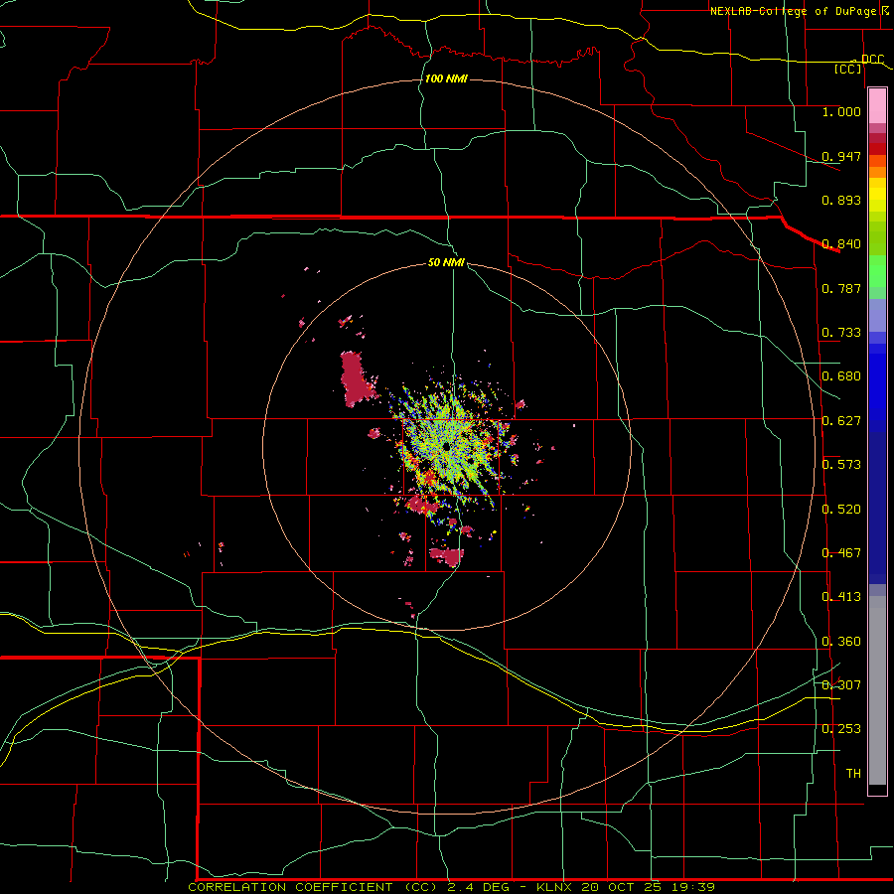Image resolution: width=894 pixels, height=894 pixels.
Task: Click the CORRELATION COEFFICIENT (CC) product title
Action: [x=314, y=887]
